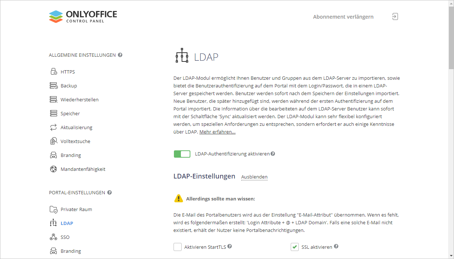Click help icon next to Allgemeine Einstellungen
The height and width of the screenshot is (259, 454).
click(120, 55)
